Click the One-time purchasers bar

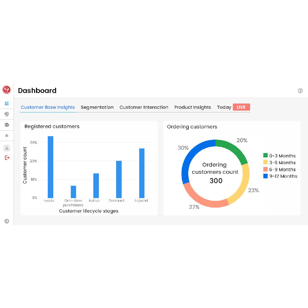(74, 192)
